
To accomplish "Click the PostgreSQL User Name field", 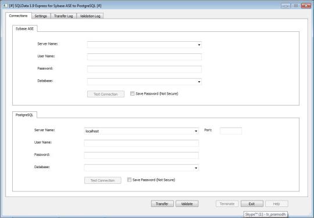I will 141,143.
